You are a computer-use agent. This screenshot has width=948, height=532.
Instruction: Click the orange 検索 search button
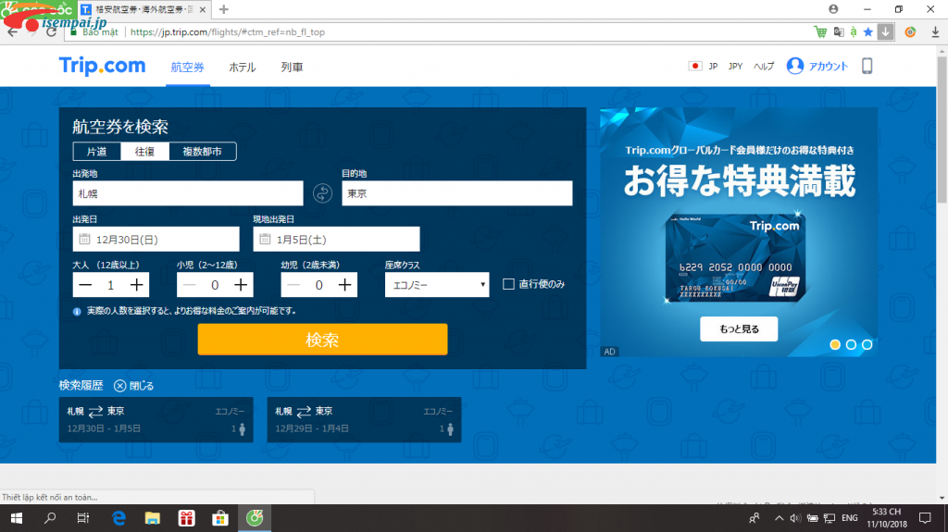click(x=322, y=340)
